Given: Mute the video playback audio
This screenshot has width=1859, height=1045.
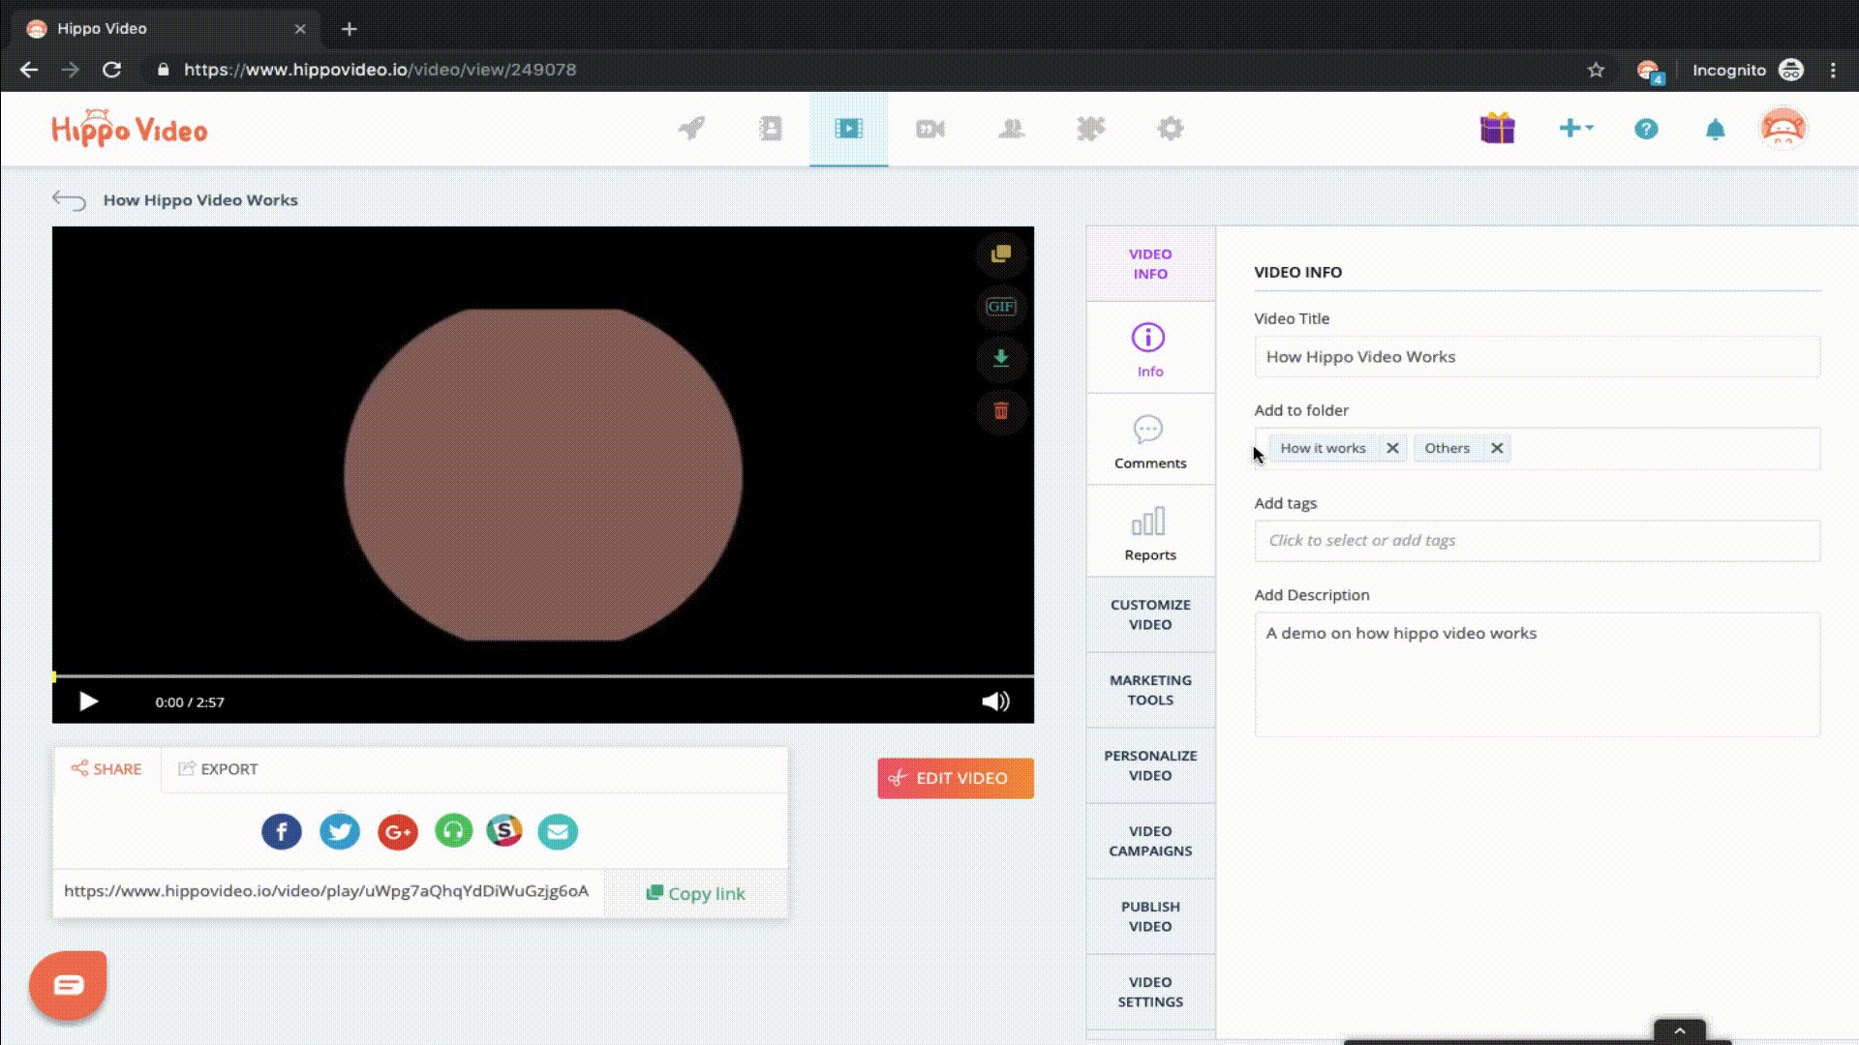Looking at the screenshot, I should coord(996,701).
